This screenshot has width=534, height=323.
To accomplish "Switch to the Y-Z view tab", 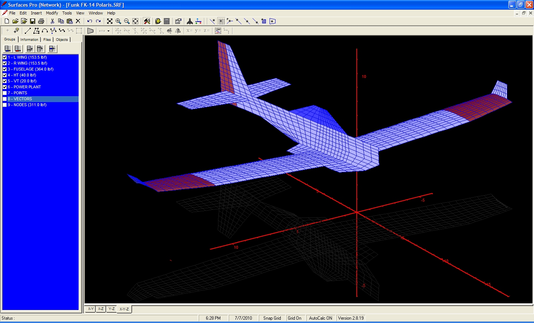I will tap(112, 309).
